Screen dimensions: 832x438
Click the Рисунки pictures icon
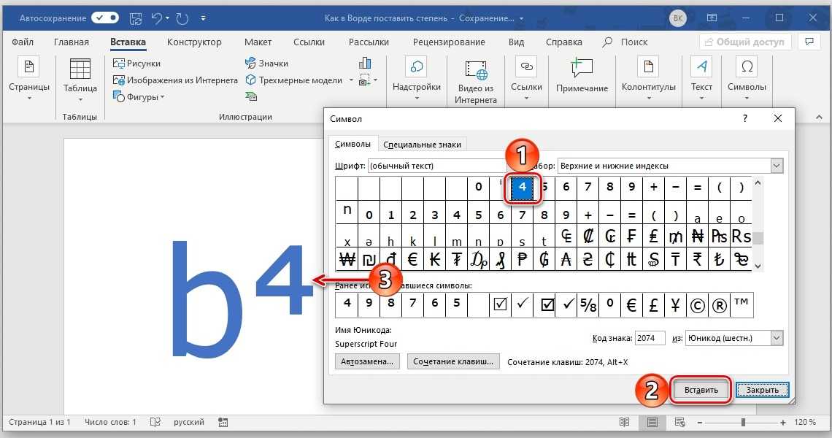click(x=137, y=64)
